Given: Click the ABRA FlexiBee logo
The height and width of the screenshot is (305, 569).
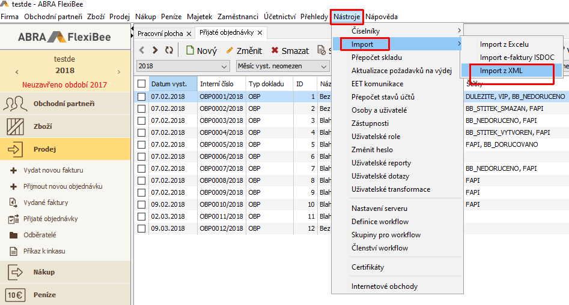Looking at the screenshot, I should tap(65, 37).
